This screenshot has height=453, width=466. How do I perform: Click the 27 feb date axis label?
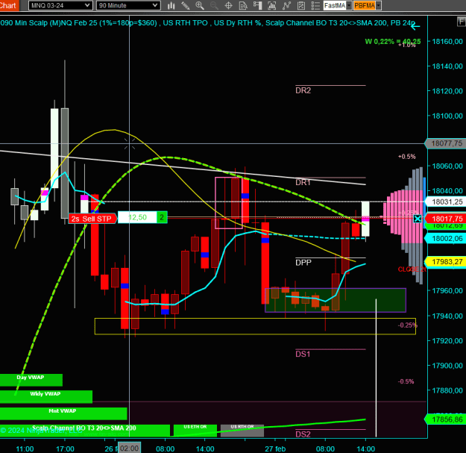(275, 449)
